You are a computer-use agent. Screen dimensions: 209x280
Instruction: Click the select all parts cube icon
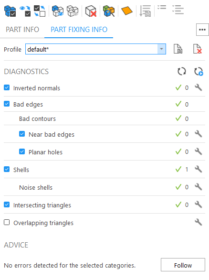pyautogui.click(x=10, y=11)
